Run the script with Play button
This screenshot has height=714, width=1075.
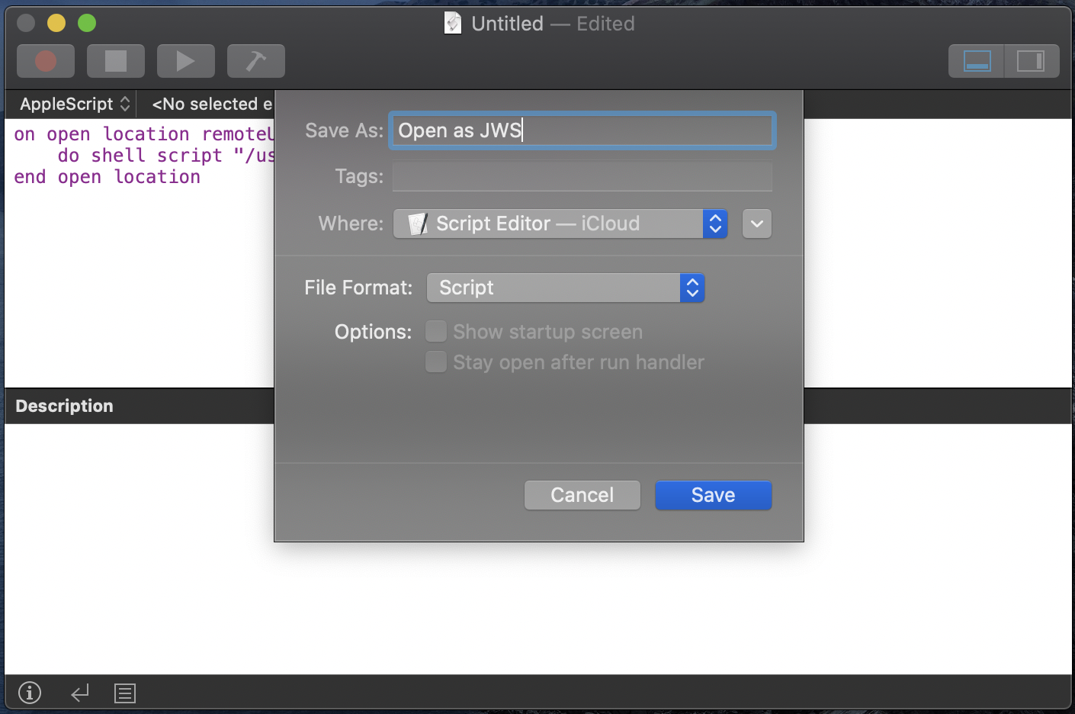coord(185,61)
